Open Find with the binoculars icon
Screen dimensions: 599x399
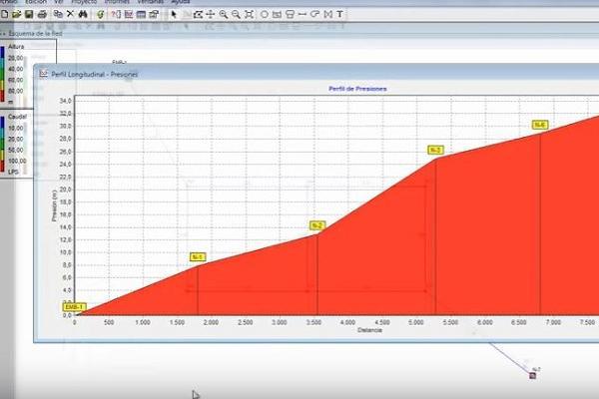[82, 15]
